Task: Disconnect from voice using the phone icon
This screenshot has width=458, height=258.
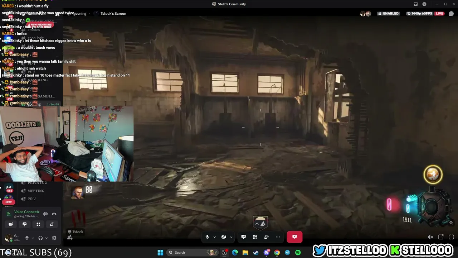Action: coord(54,214)
